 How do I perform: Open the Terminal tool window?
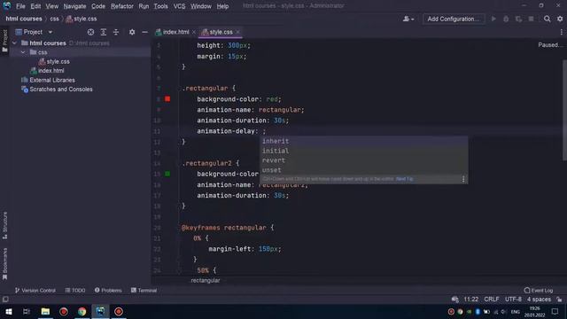point(144,291)
